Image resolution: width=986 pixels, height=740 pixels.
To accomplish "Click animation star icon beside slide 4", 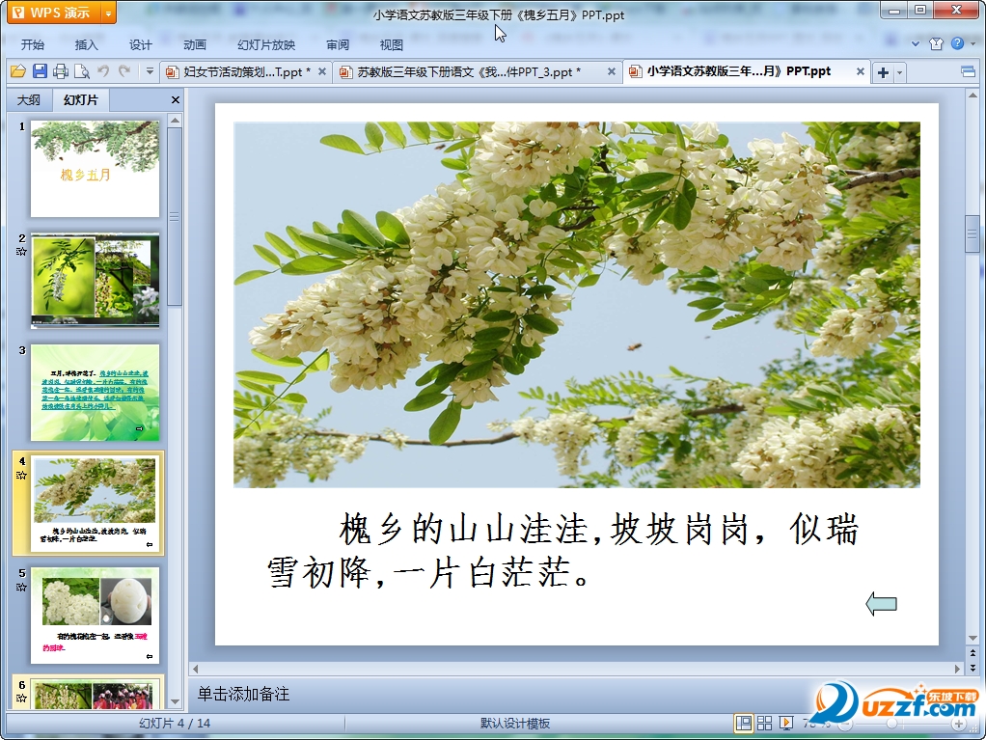I will (21, 475).
